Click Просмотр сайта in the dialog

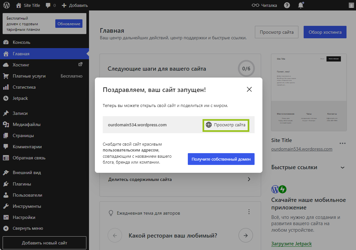click(226, 125)
